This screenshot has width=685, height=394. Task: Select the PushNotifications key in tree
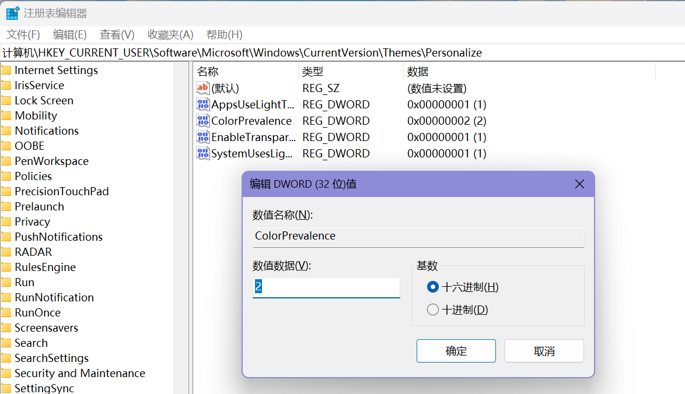point(58,237)
